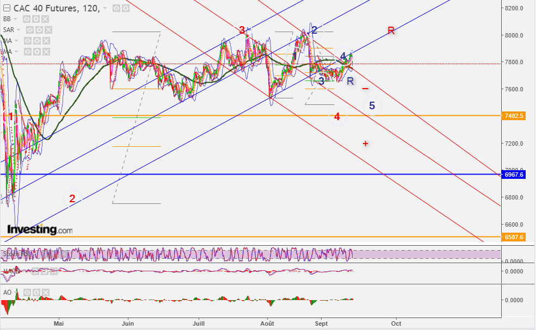Open CAC 40 Futures title dropdown arrow
Viewport: 536px width, 330px height.
pos(105,8)
